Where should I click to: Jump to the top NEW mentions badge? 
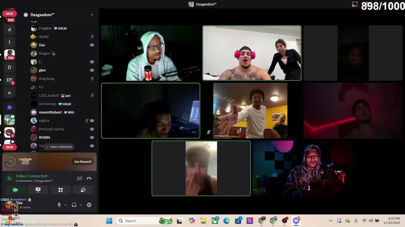pyautogui.click(x=9, y=14)
